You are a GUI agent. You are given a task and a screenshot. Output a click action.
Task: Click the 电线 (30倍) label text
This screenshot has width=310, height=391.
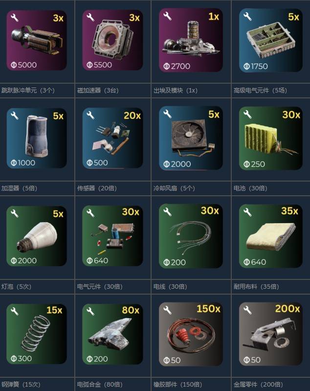[x=170, y=286]
